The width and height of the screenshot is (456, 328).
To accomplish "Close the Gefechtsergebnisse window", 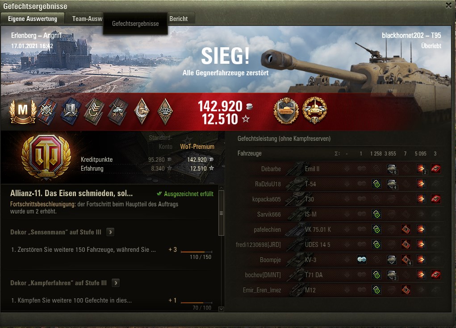I will (x=448, y=5).
